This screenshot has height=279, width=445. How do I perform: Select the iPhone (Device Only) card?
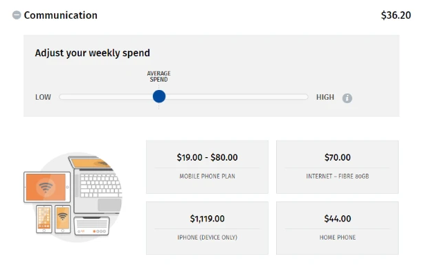[207, 228]
